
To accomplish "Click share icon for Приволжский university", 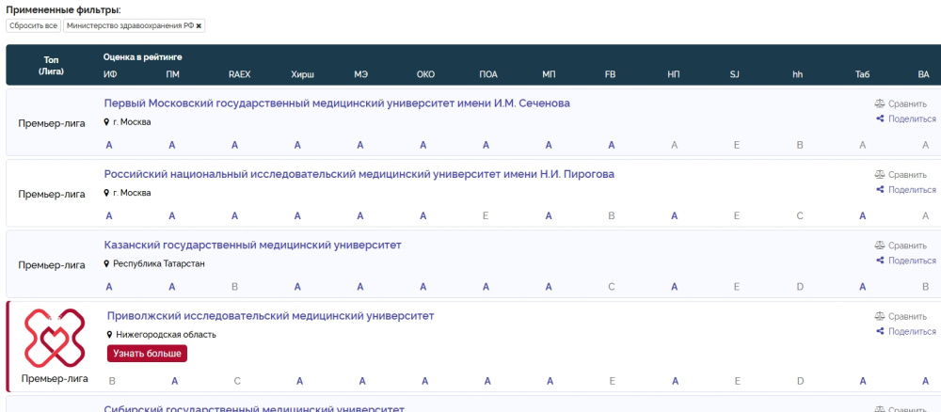I will pos(881,331).
